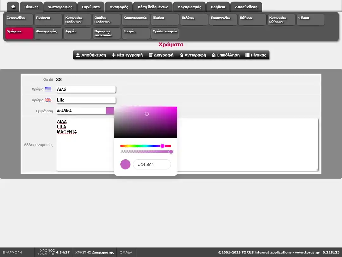Click the hex input inside color picker
This screenshot has width=342, height=257.
(x=152, y=164)
